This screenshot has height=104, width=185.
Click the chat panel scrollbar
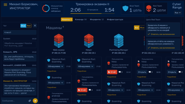(38, 88)
